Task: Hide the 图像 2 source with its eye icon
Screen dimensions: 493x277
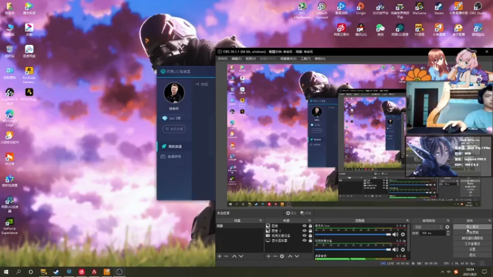Action: tap(304, 230)
